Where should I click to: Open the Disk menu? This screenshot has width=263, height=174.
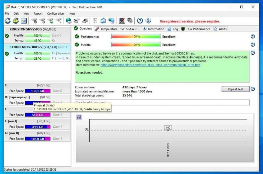16,14
